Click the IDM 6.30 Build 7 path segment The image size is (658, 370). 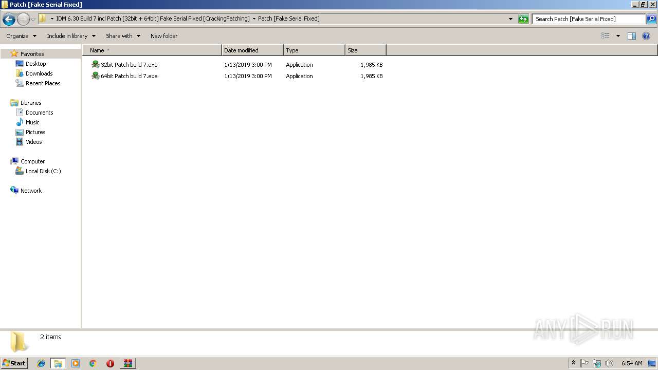[153, 18]
